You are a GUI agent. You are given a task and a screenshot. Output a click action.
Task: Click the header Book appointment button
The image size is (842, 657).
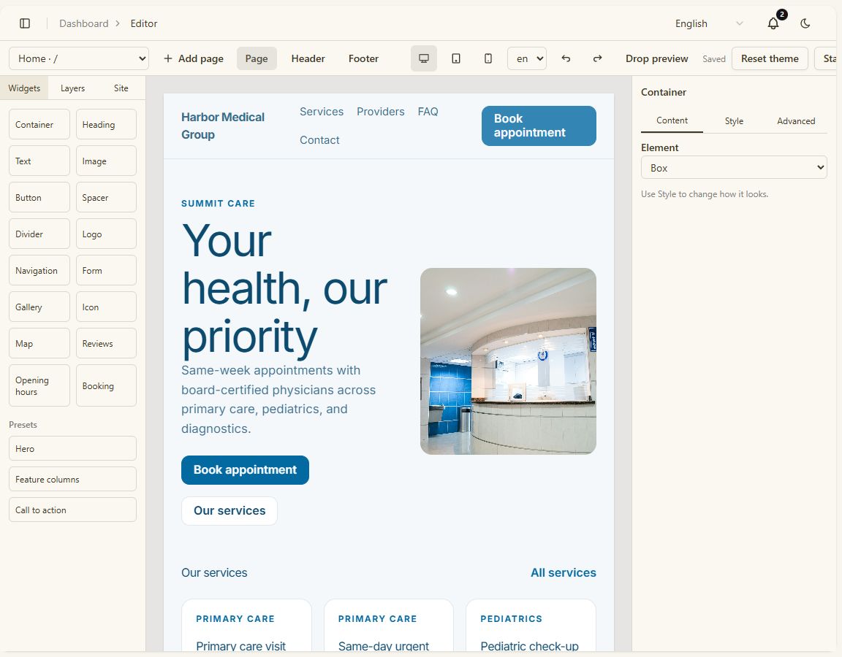coord(539,126)
